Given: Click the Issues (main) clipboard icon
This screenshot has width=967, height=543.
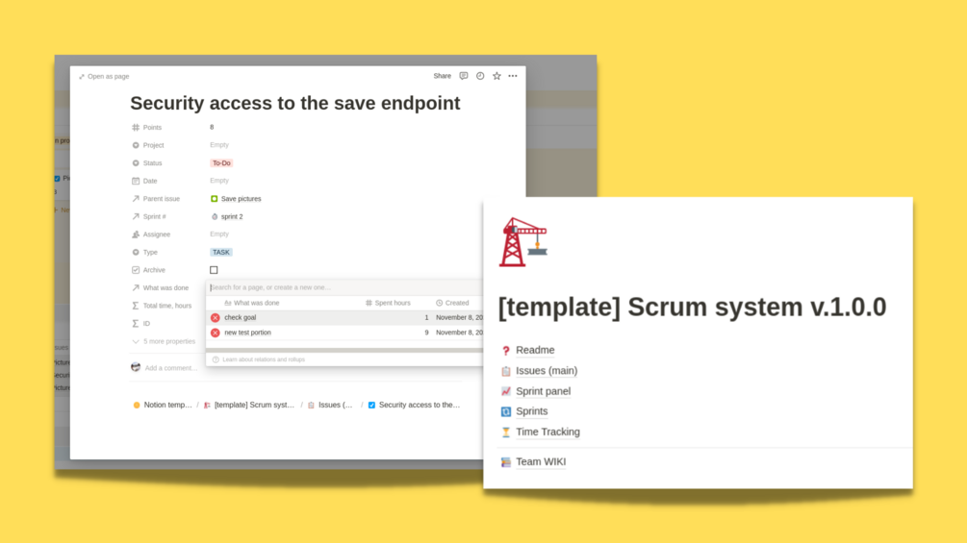Looking at the screenshot, I should [x=506, y=371].
